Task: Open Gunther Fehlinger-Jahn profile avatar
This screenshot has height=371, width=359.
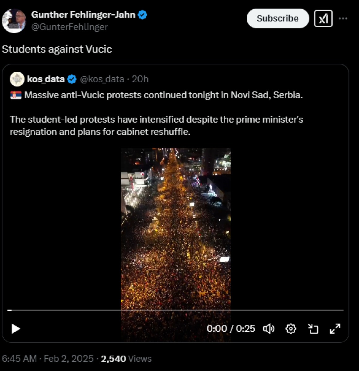Action: click(14, 21)
